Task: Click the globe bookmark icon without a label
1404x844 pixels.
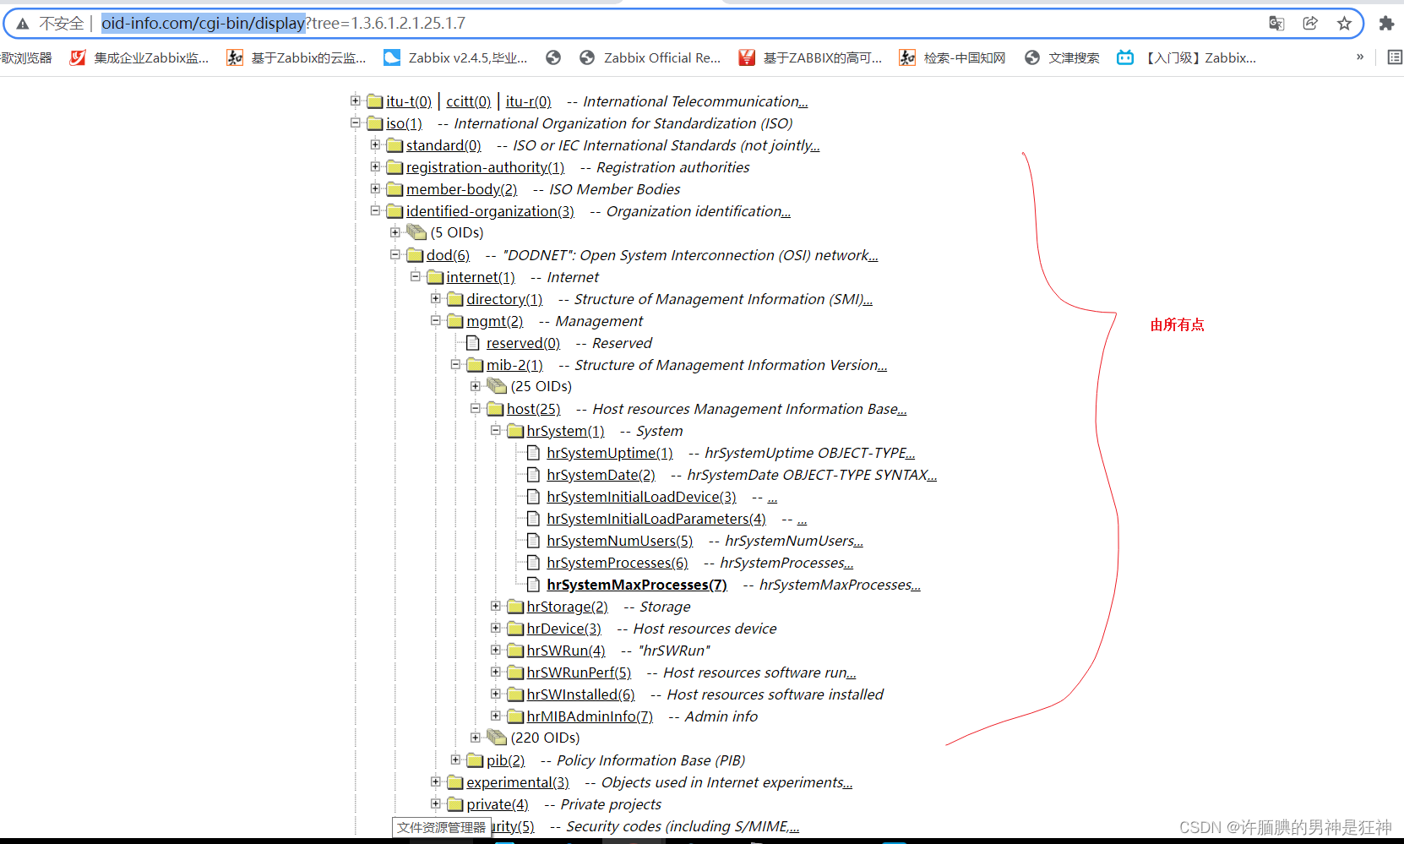Action: coord(553,57)
